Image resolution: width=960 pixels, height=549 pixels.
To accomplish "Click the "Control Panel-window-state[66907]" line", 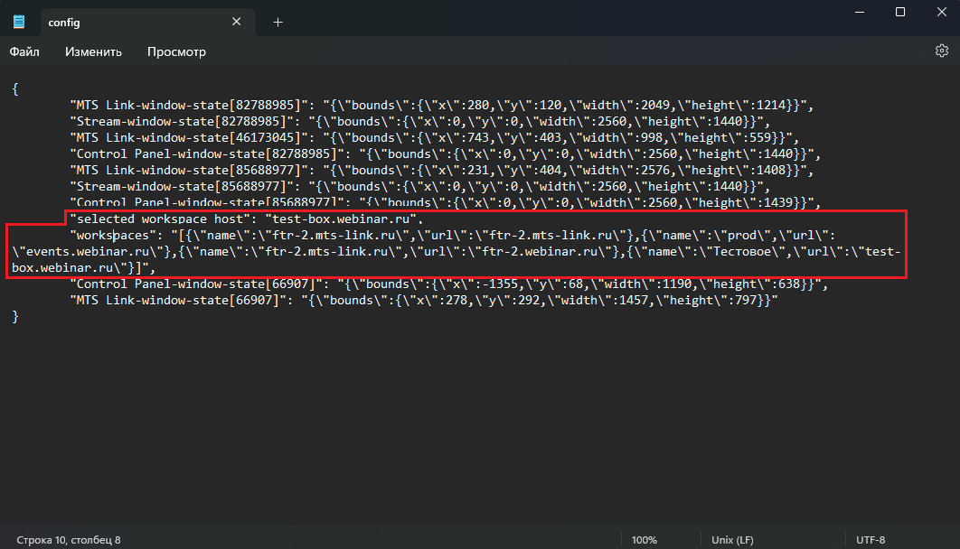I will point(448,284).
